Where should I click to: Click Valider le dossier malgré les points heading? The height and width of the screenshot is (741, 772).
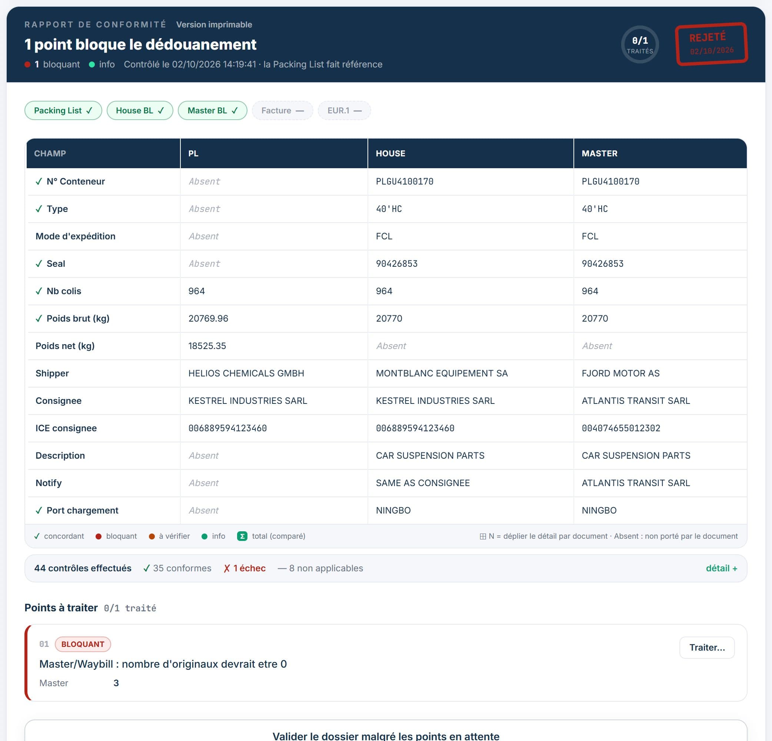(x=386, y=736)
